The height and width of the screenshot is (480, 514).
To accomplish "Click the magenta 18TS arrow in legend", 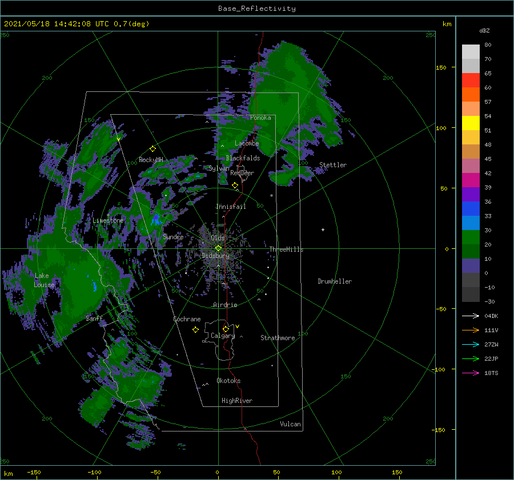I will [x=471, y=373].
